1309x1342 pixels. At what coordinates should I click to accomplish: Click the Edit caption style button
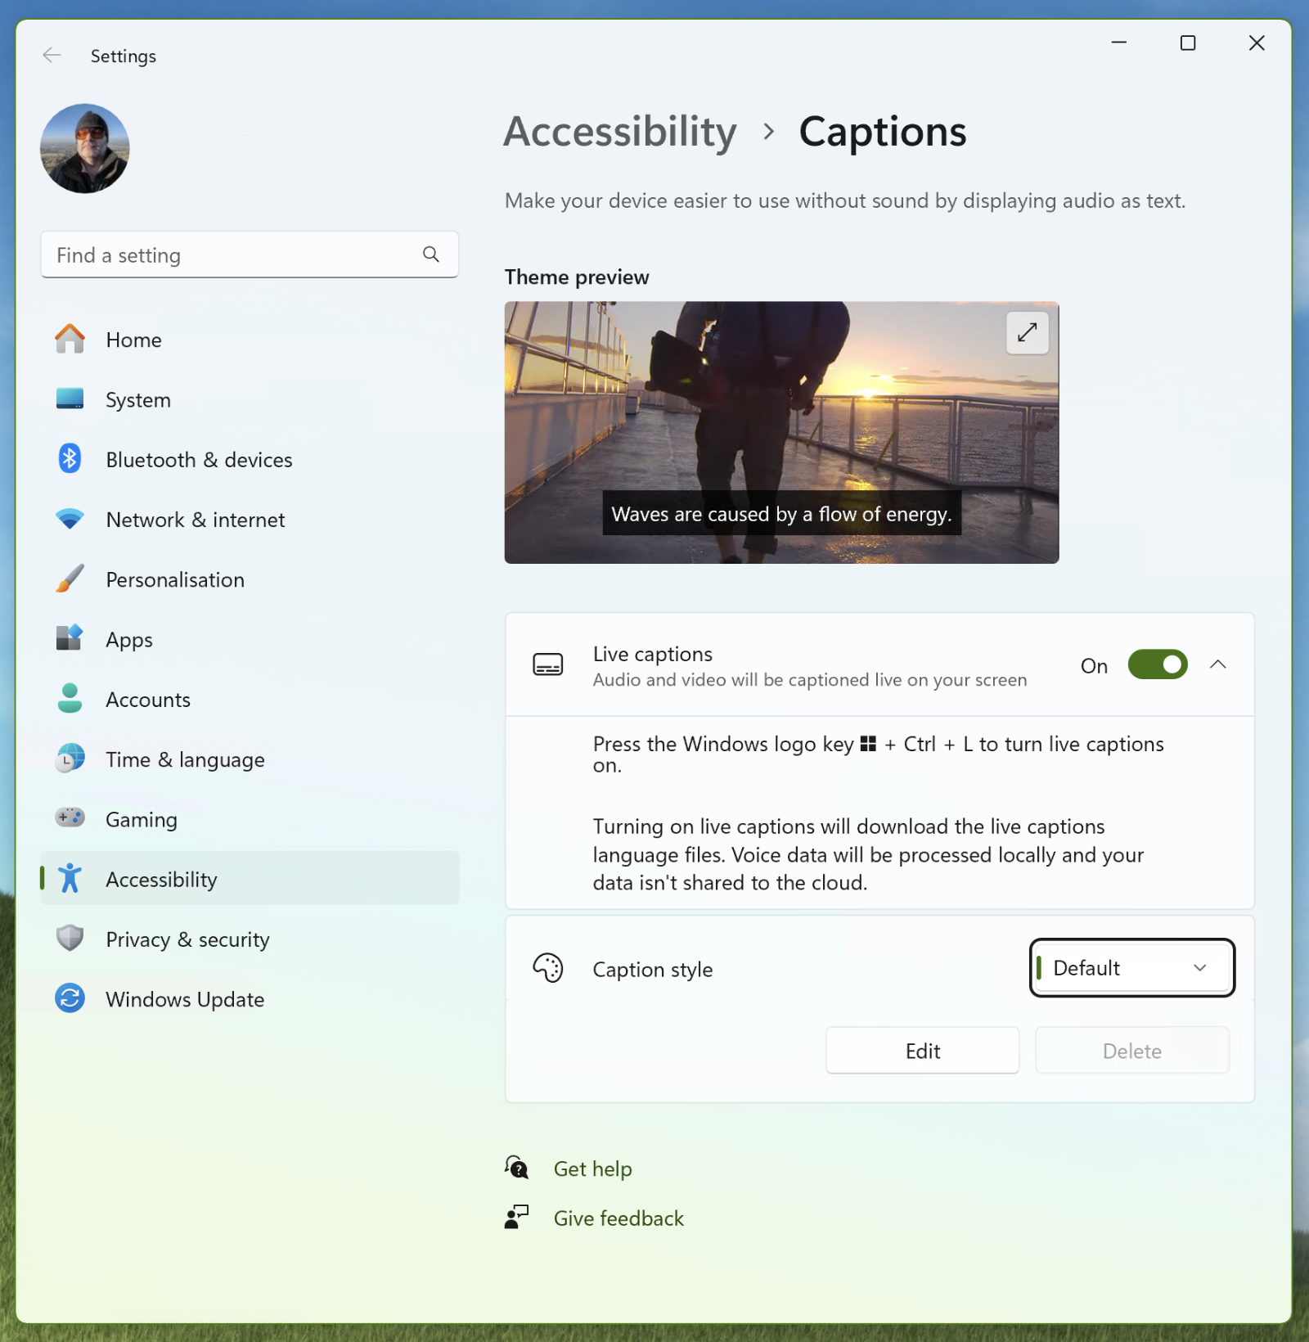click(921, 1051)
